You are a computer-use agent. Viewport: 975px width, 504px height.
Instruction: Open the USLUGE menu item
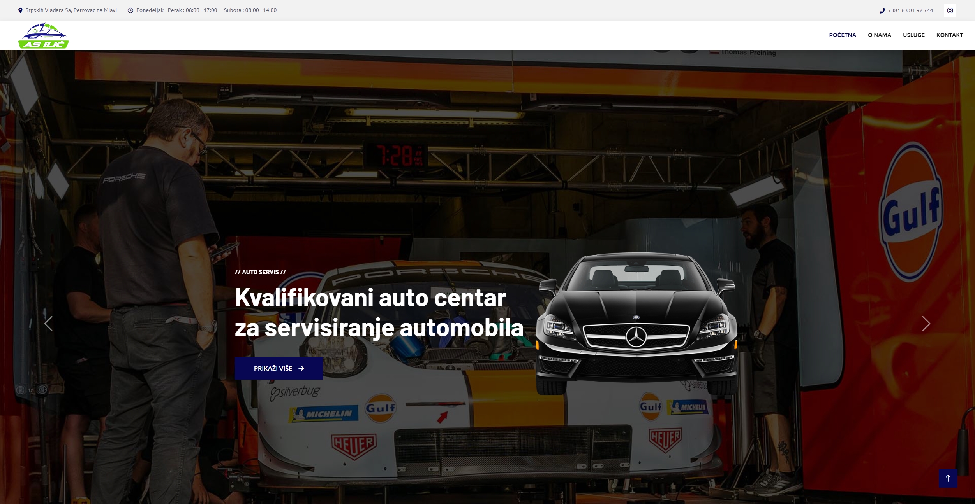[x=913, y=35]
